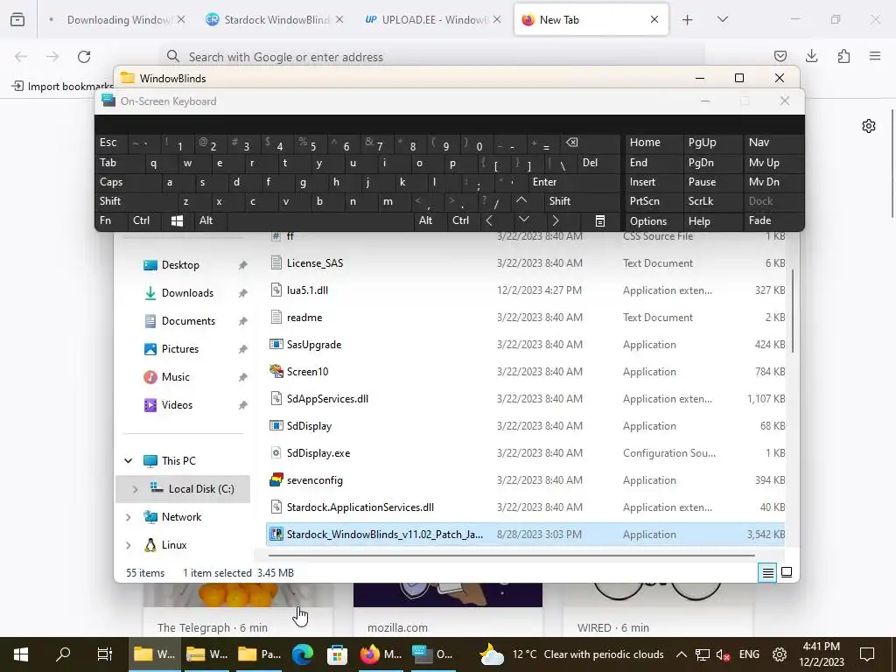The image size is (896, 672).
Task: Select the SasUpgrade application file
Action: pos(526,345)
